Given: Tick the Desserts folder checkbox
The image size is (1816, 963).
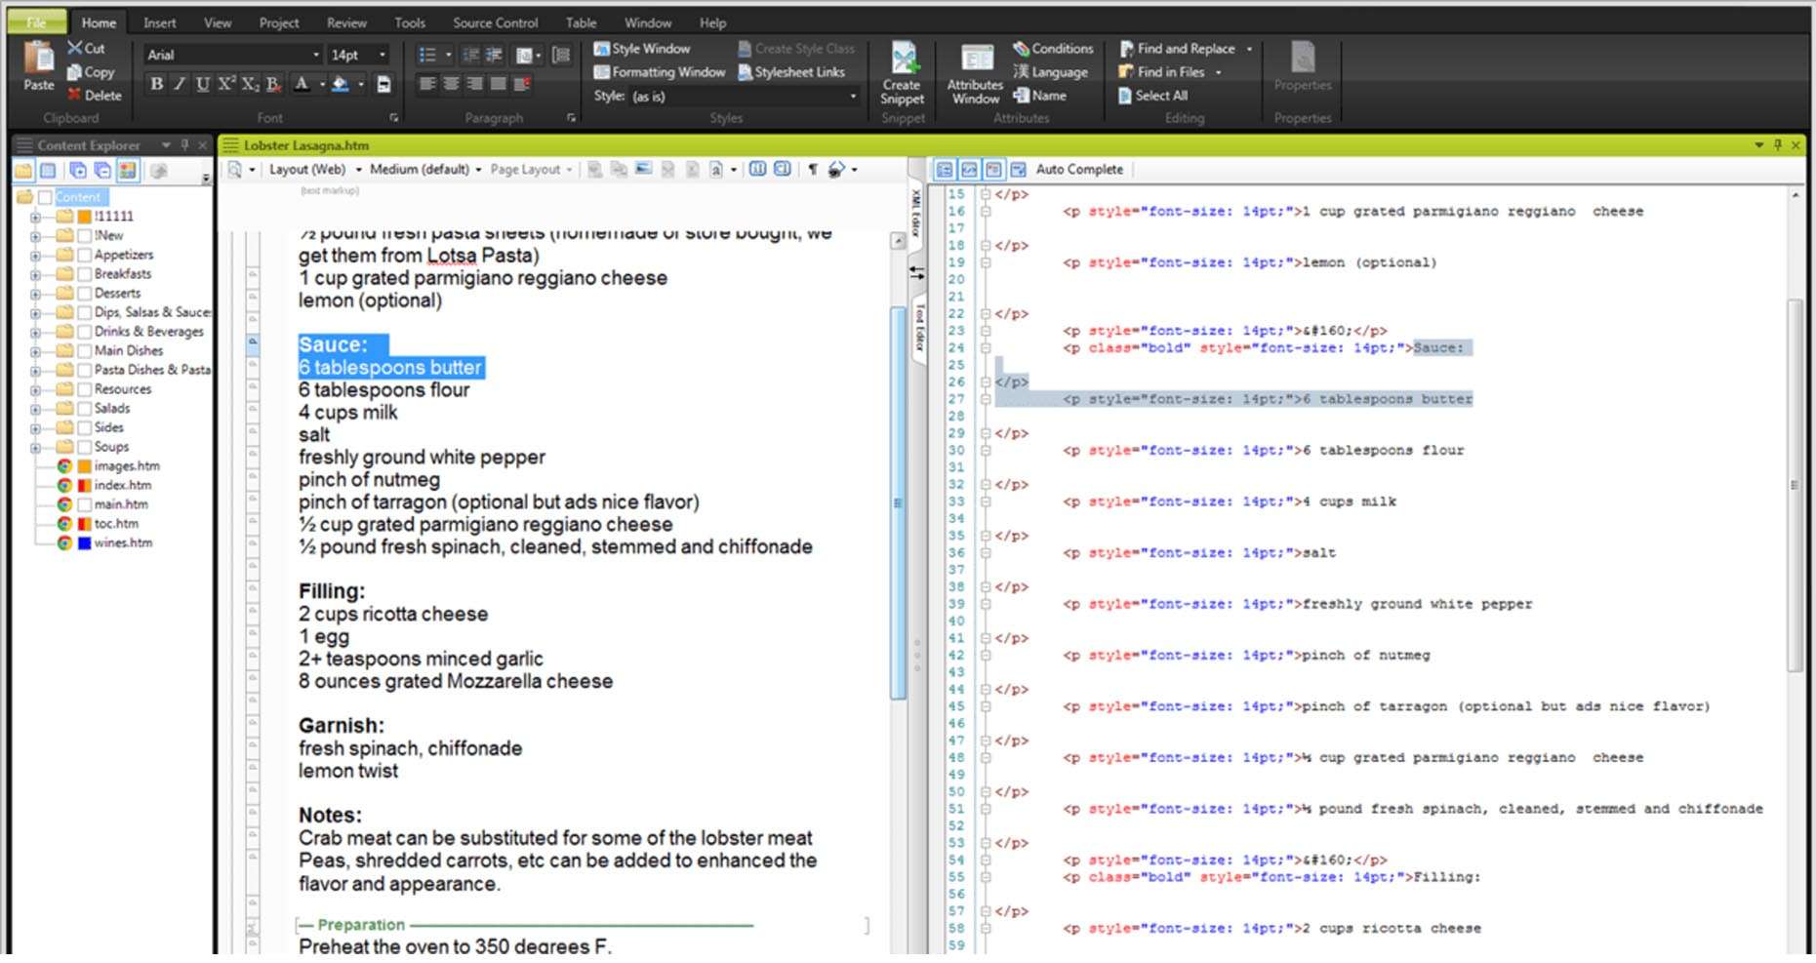Looking at the screenshot, I should point(85,294).
